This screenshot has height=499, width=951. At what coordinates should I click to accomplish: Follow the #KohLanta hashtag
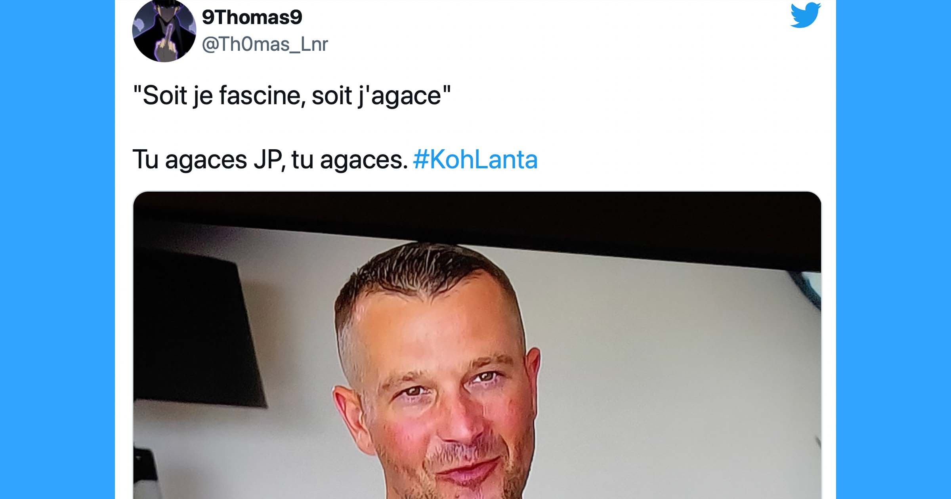click(475, 160)
